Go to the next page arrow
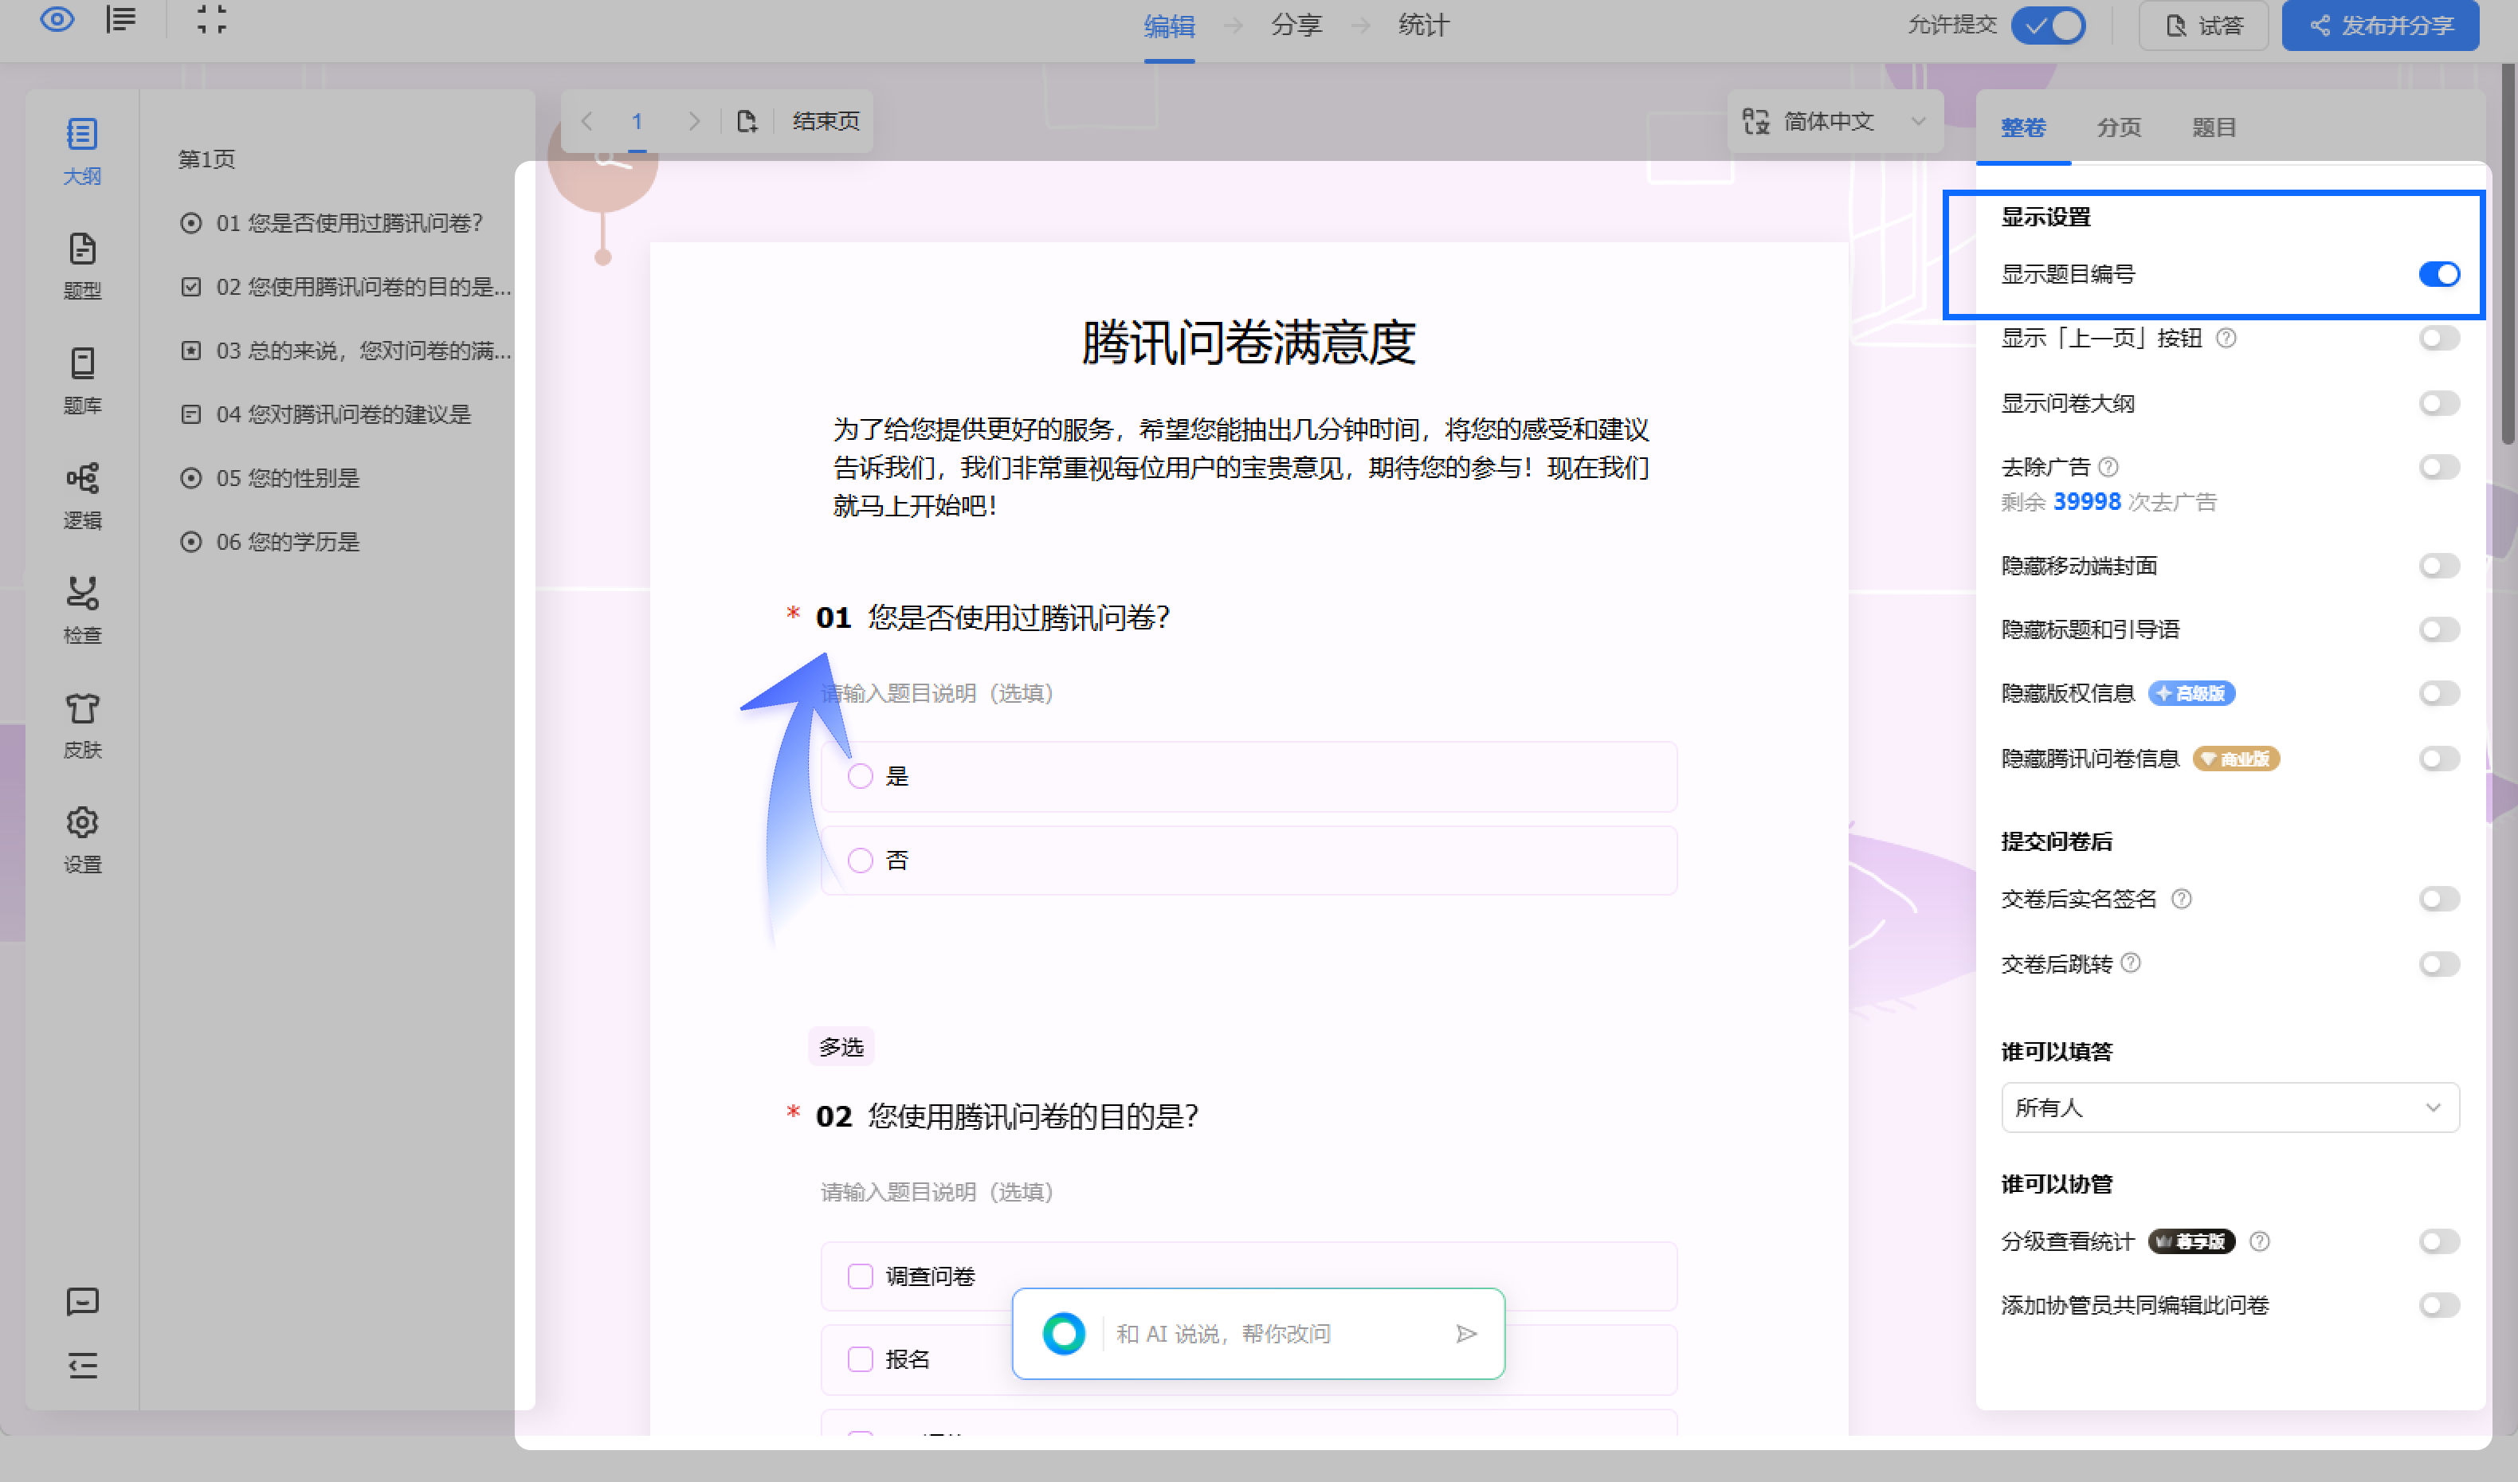The height and width of the screenshot is (1482, 2518). pos(695,121)
